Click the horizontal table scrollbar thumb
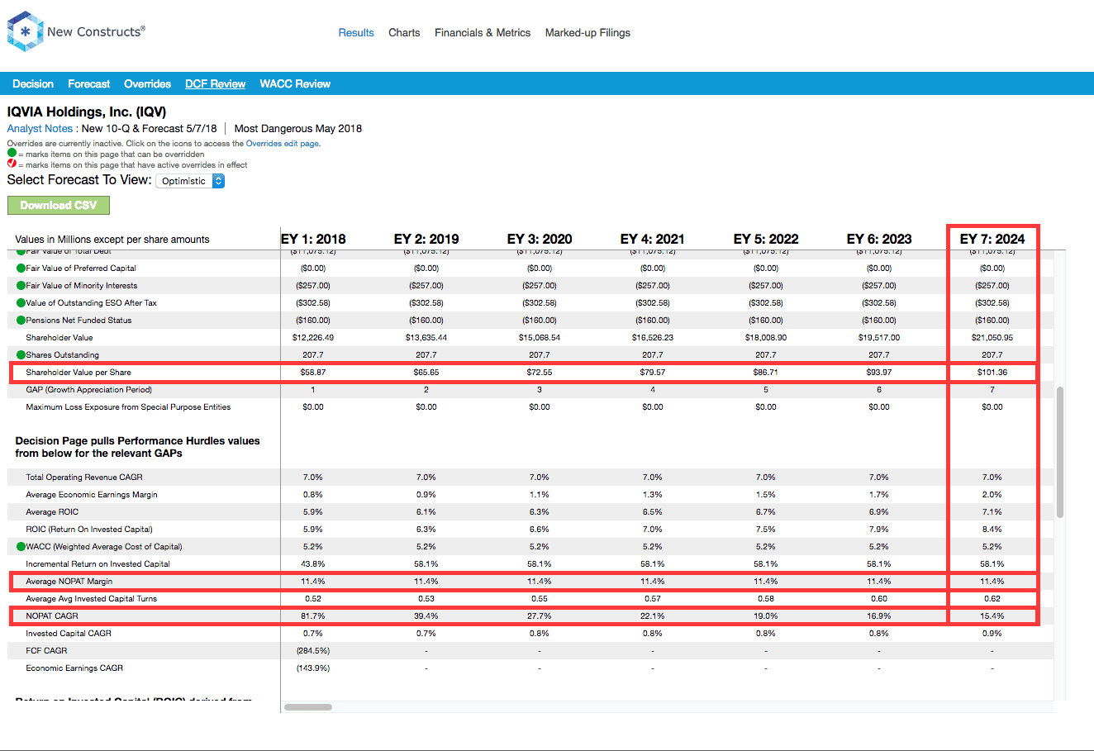The image size is (1094, 751). pos(308,707)
